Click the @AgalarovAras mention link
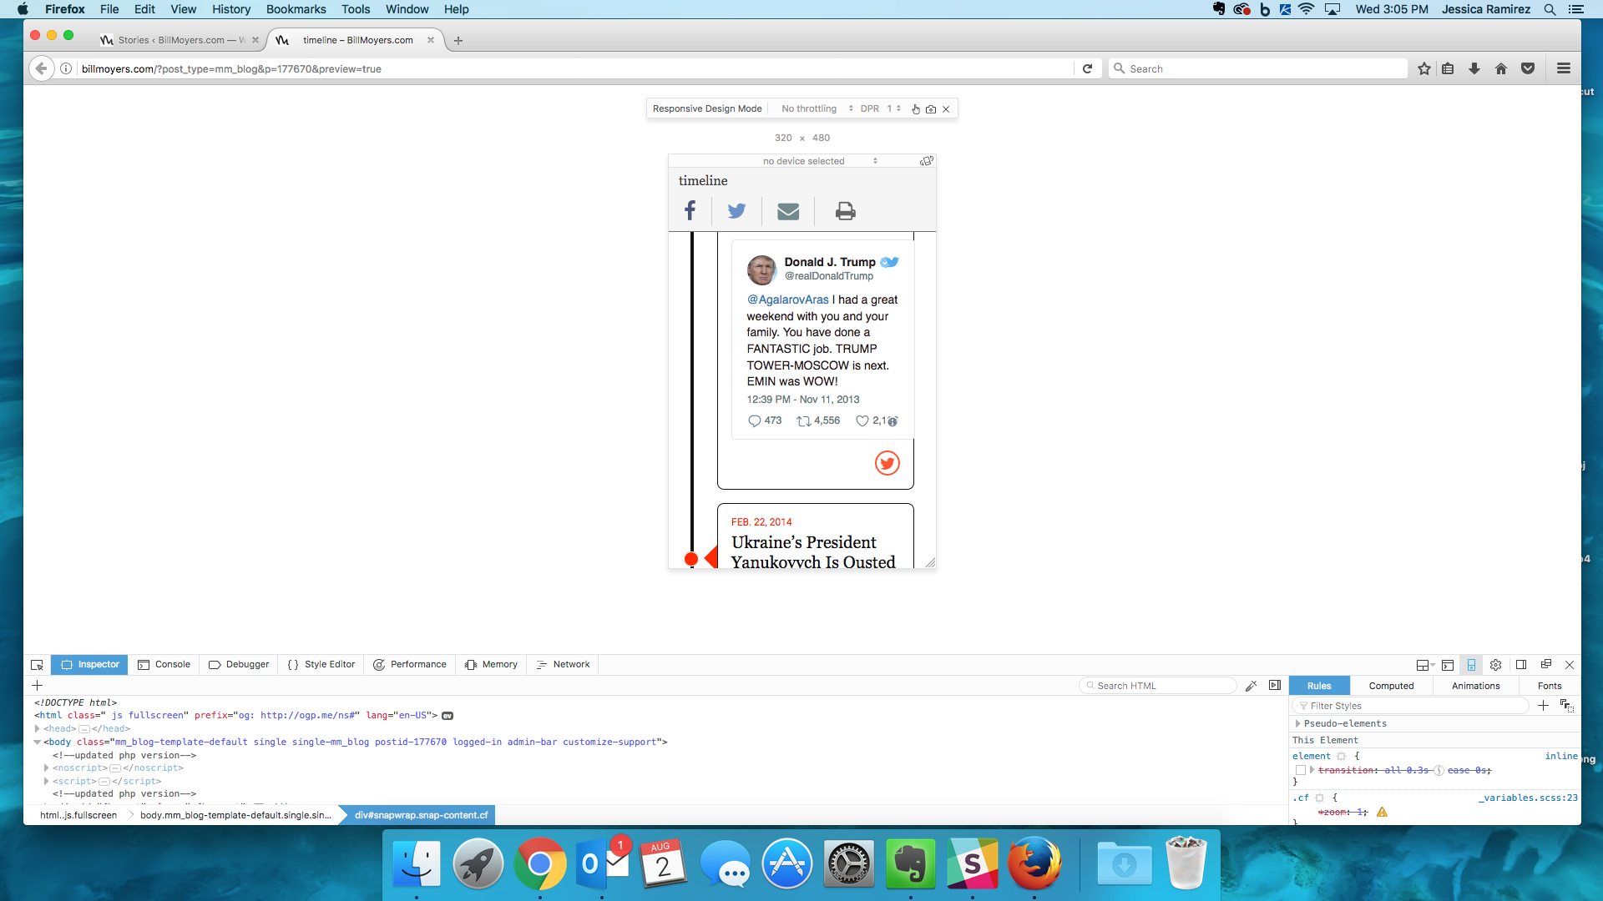 pyautogui.click(x=787, y=299)
